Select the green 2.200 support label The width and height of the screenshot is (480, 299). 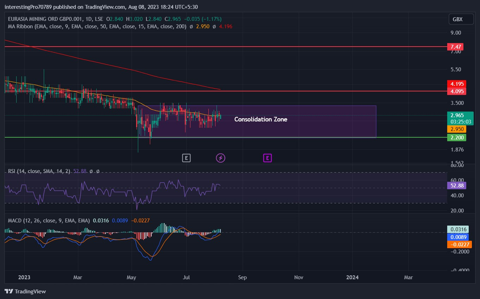point(456,137)
